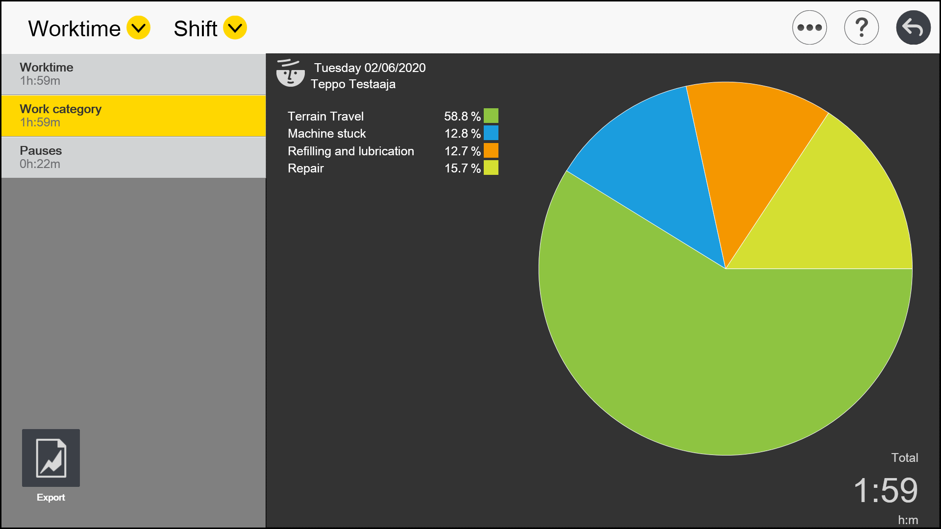Open the Pauses 0h:22m list item
This screenshot has width=941, height=529.
point(133,157)
